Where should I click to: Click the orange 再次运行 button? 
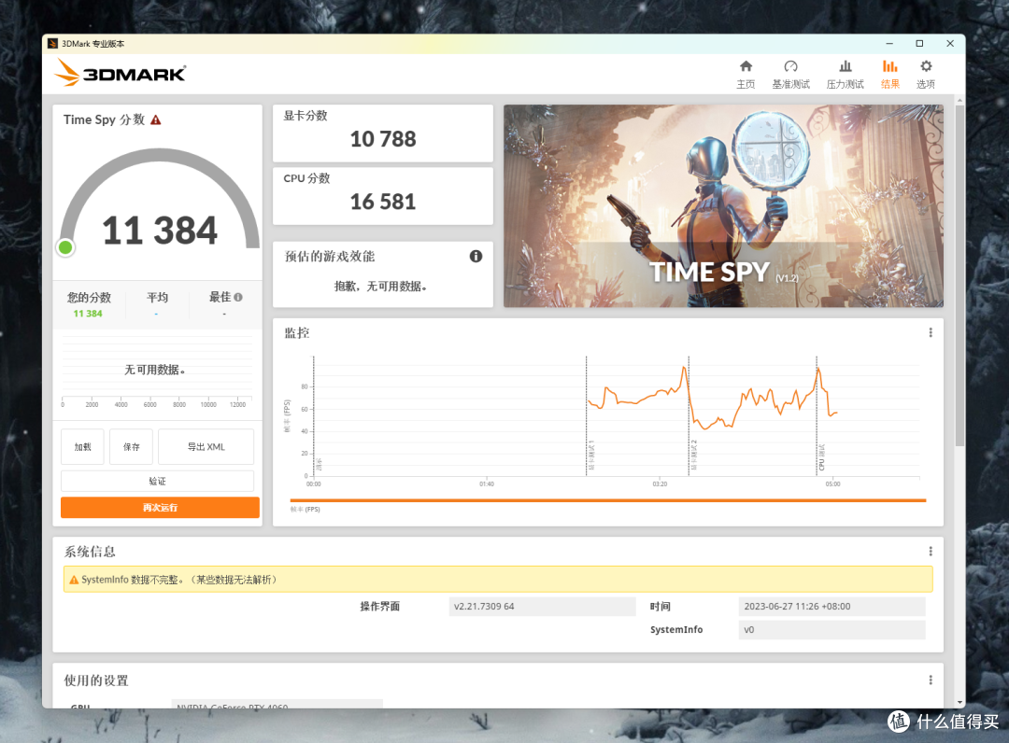pos(161,507)
